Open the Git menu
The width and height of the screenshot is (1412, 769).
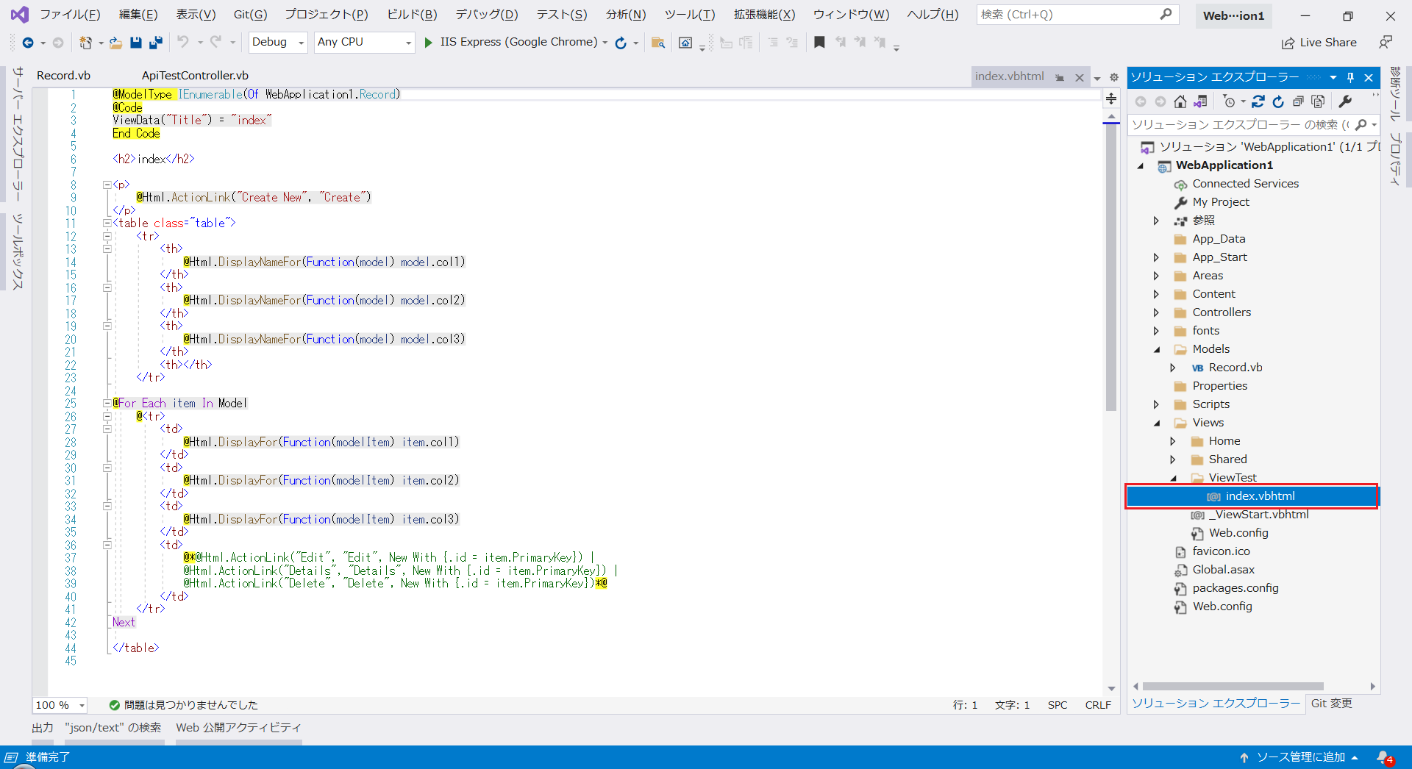[249, 14]
